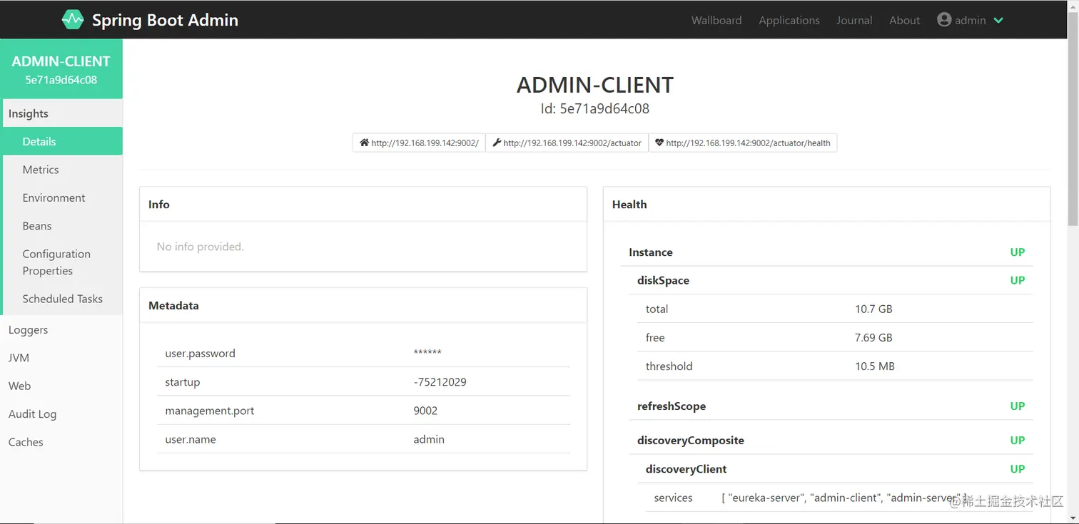Click the ADMIN-CLIENT page heading
1079x524 pixels.
coord(595,85)
